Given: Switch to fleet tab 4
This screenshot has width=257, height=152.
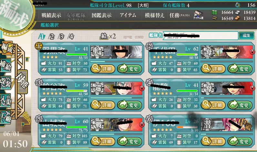Looking at the screenshot, I should coord(71,36).
